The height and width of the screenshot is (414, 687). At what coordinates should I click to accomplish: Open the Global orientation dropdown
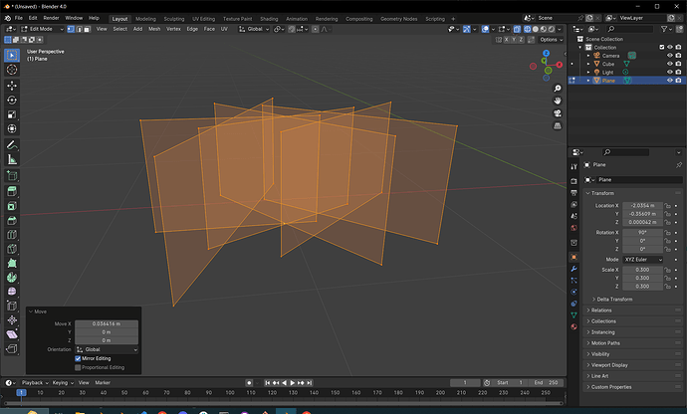254,29
